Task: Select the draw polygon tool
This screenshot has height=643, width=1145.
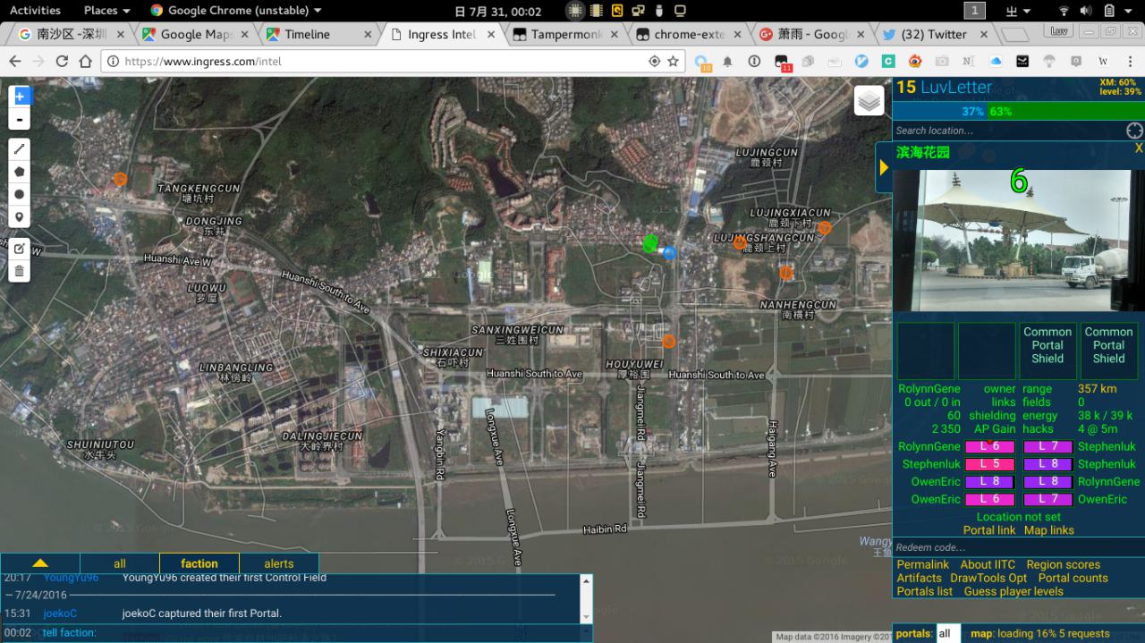Action: click(x=19, y=172)
